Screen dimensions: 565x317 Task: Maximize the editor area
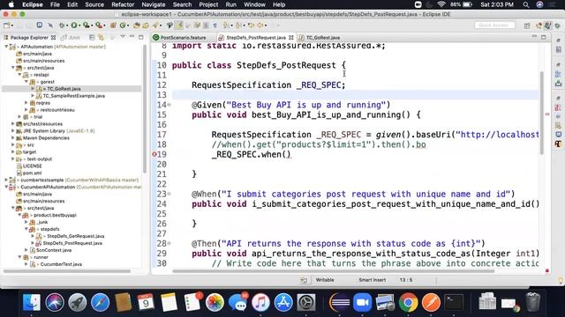click(544, 37)
